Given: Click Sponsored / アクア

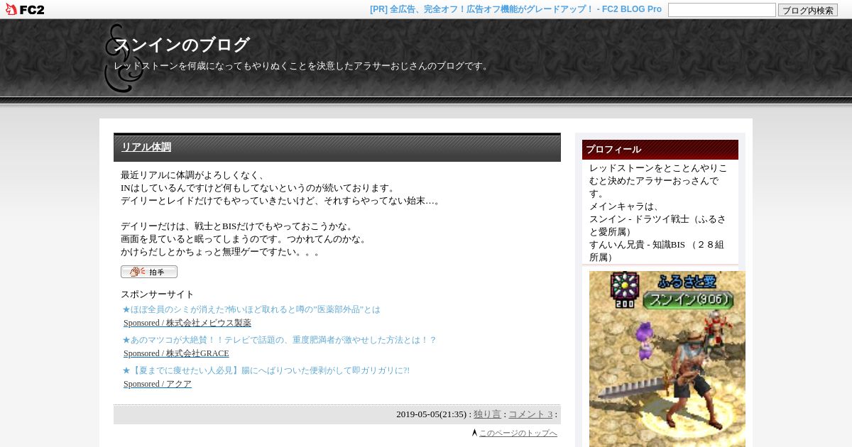Looking at the screenshot, I should tap(158, 384).
